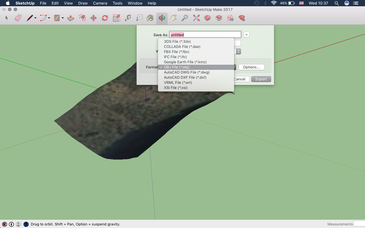Choose VRML File (*.wrl) format
Viewport: 365px width, 228px height.
(x=196, y=83)
